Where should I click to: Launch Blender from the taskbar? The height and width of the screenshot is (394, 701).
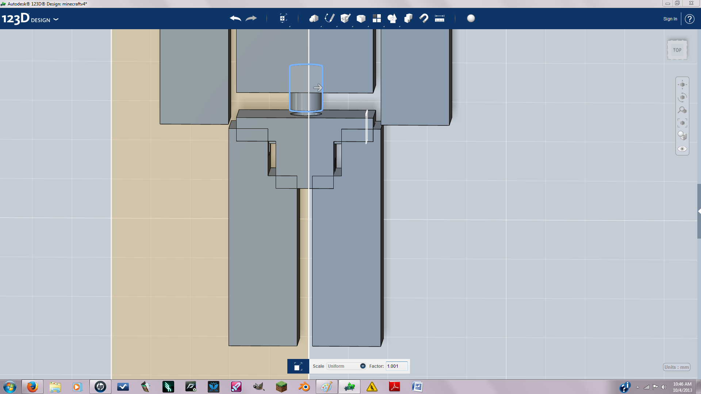click(304, 387)
